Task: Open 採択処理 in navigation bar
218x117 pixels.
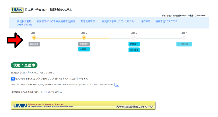Action: pyautogui.click(x=146, y=21)
